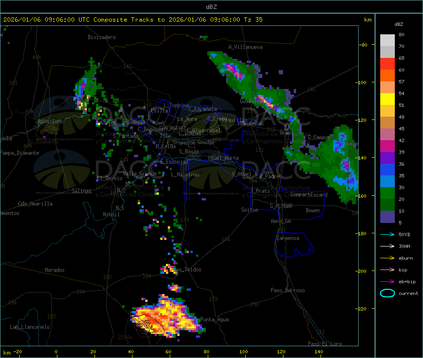The height and width of the screenshot is (358, 423).
Task: Click the 'R_Padre' map label
Action: 269,176
